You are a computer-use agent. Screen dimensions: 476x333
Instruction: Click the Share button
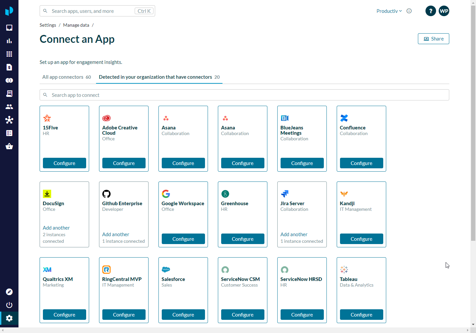(x=433, y=39)
